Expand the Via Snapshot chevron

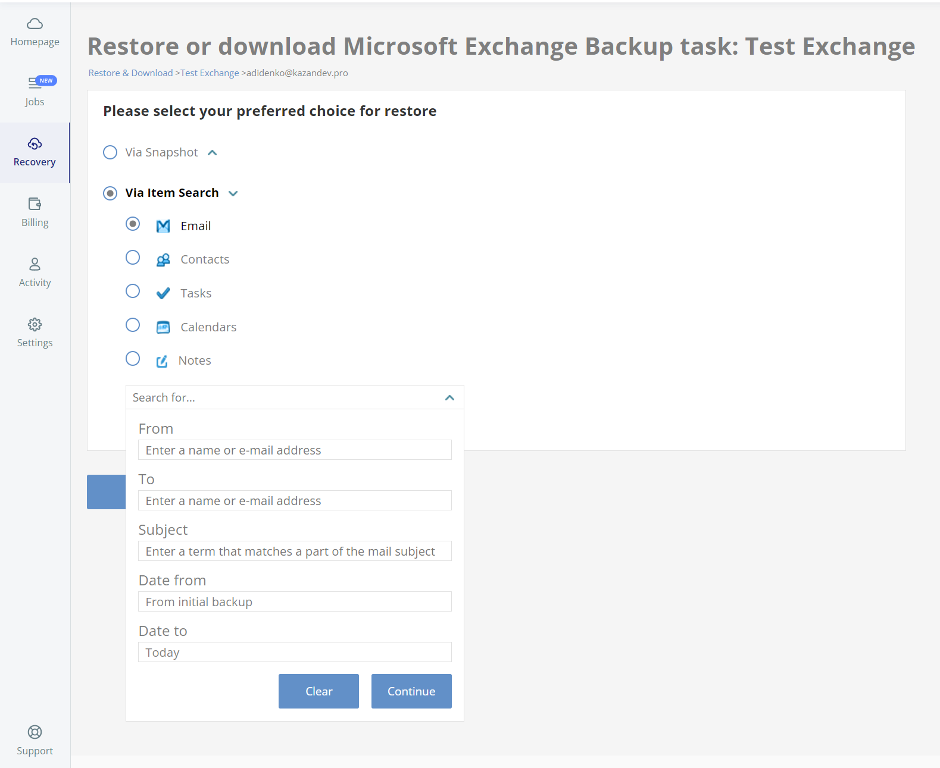213,153
